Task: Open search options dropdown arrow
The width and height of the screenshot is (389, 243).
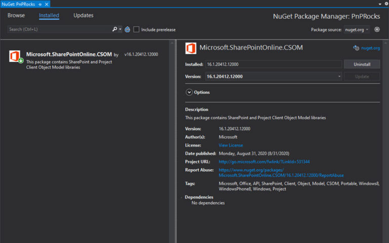Action: tap(120, 29)
